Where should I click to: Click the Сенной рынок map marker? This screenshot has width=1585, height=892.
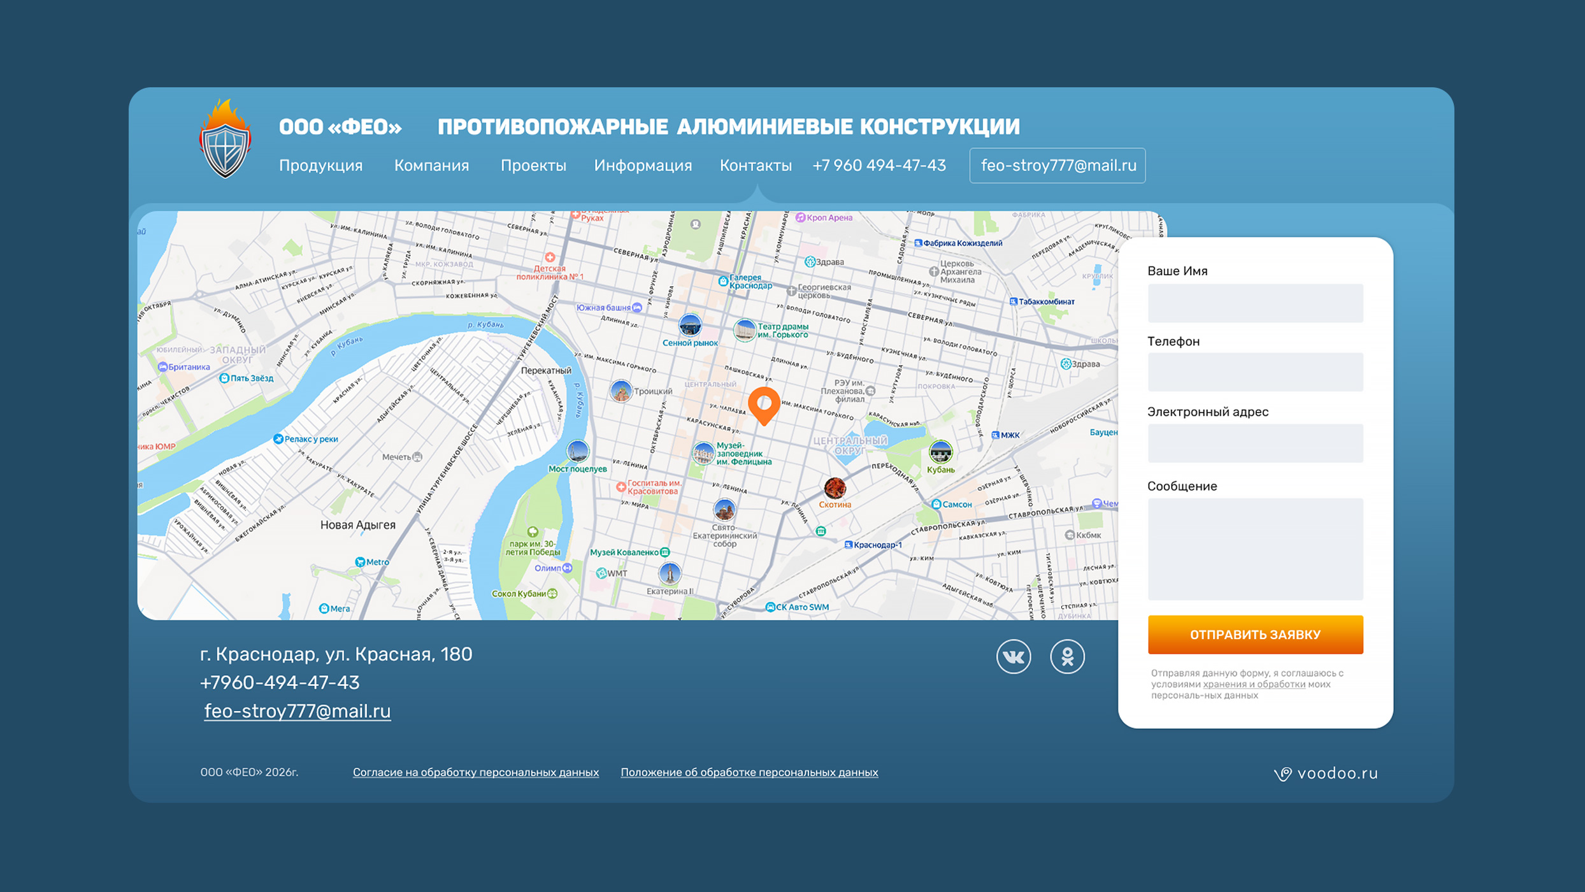pos(690,326)
